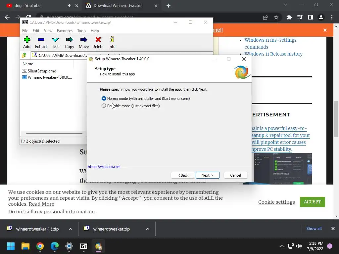Open Favorites menu in 7-Zip
339x254 pixels.
click(65, 31)
